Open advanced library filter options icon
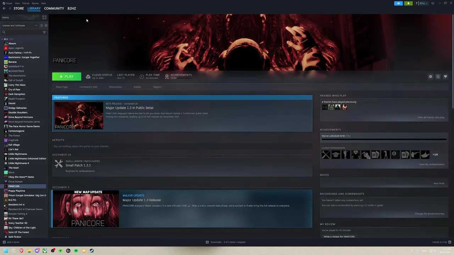Screen dimensions: 454x255 point(44,32)
